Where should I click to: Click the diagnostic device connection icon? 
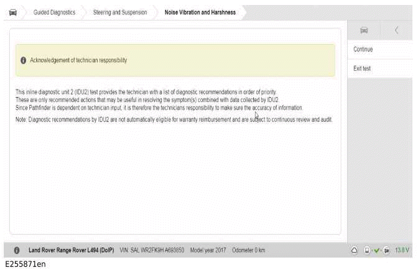368,250
